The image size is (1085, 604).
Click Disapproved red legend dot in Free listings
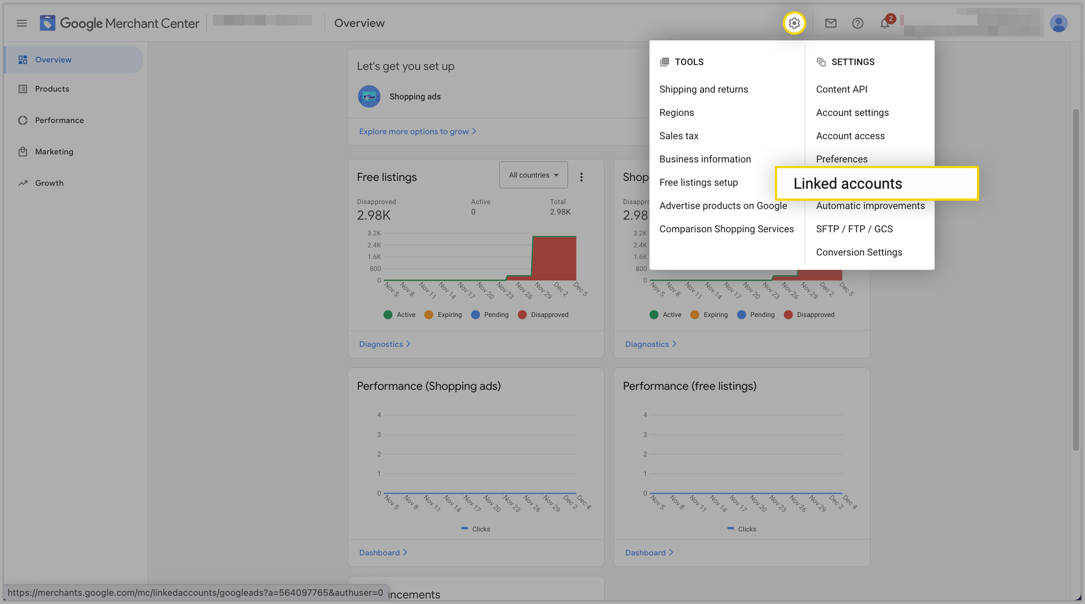(x=522, y=314)
